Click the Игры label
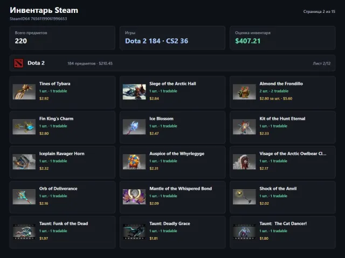Image resolution: width=345 pixels, height=258 pixels. tap(130, 33)
